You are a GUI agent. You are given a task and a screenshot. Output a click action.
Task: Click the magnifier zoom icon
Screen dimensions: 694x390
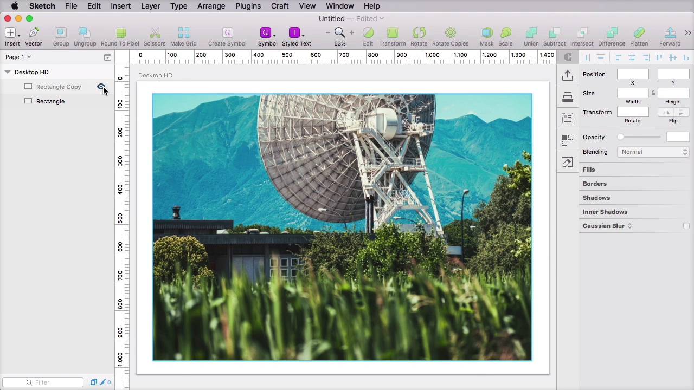point(339,33)
